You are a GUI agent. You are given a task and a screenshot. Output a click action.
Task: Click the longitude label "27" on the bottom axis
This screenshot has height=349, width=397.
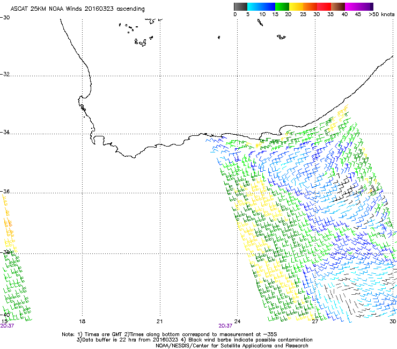click(315, 322)
